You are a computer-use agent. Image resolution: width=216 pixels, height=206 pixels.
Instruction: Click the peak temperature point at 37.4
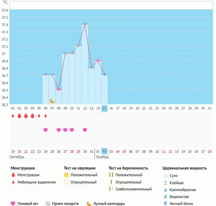85,24
